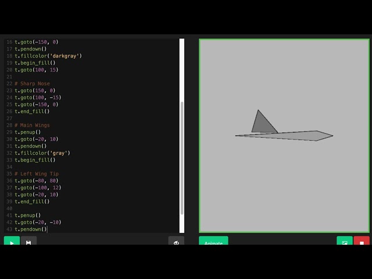
Task: Click the '# Main Wings' comment line
Action: pos(33,125)
